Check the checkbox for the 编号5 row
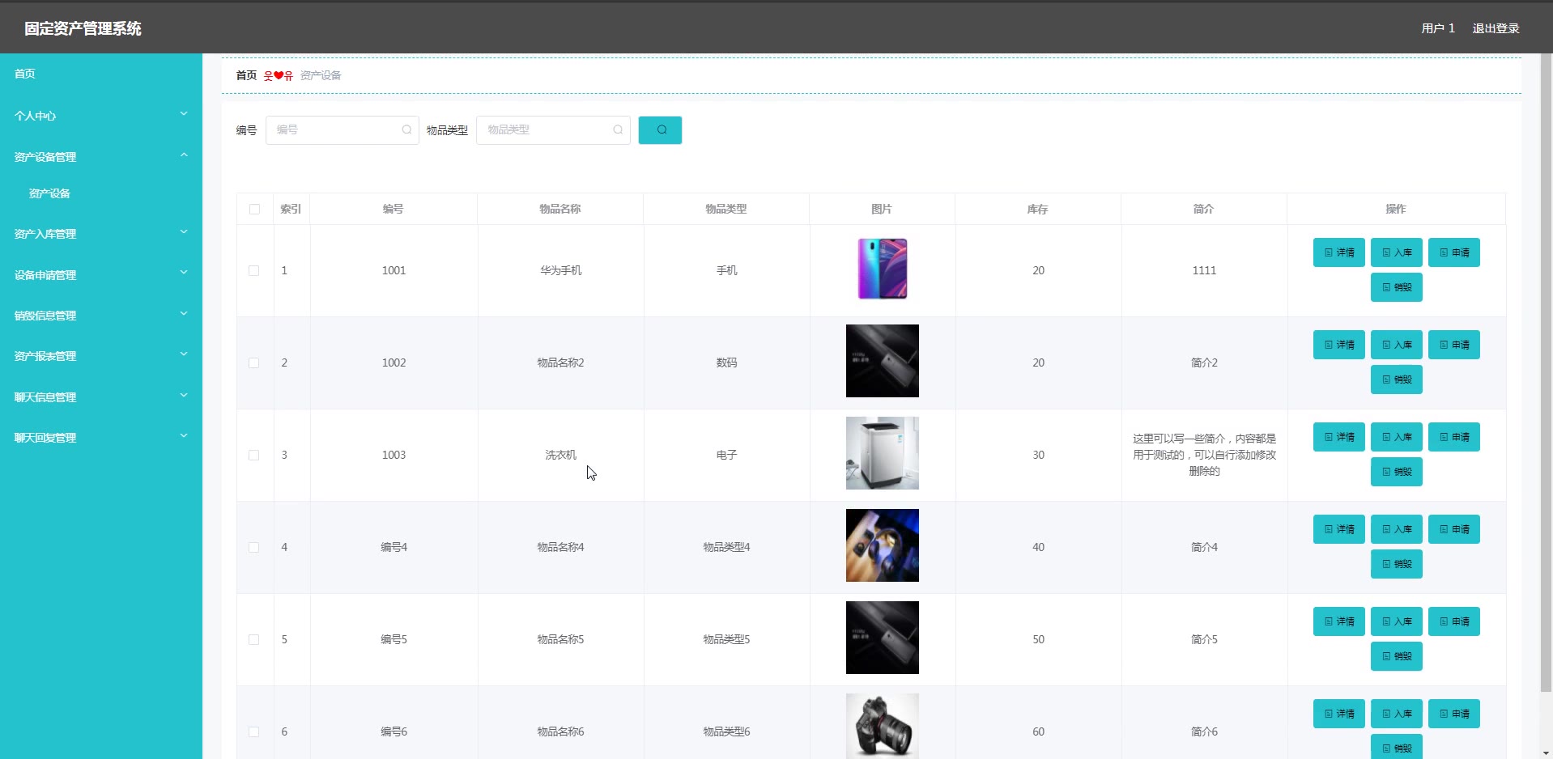The image size is (1553, 759). (254, 640)
